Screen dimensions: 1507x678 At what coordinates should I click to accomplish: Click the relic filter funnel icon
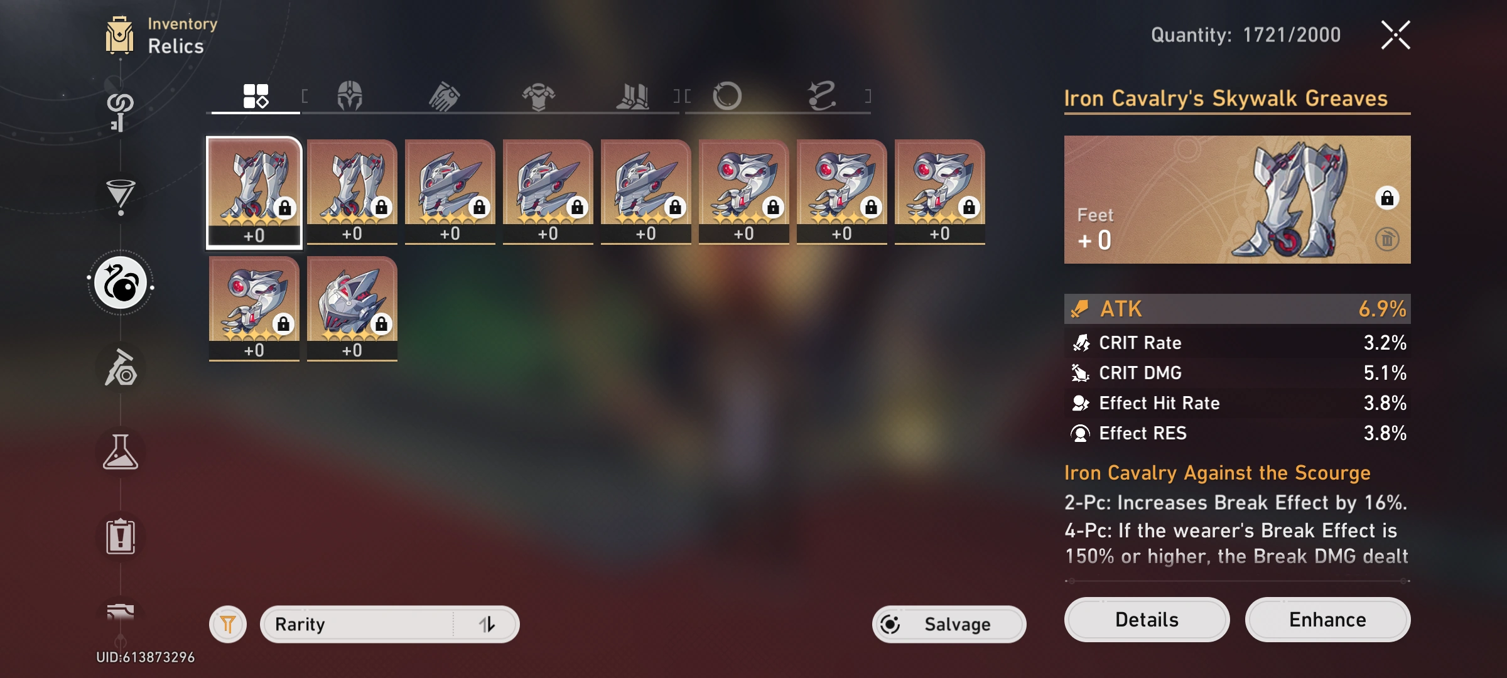tap(228, 624)
